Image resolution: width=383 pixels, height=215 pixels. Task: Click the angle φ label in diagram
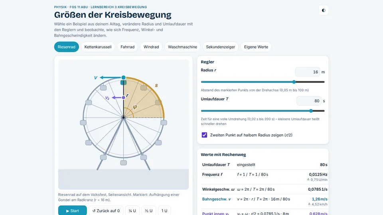(135, 107)
